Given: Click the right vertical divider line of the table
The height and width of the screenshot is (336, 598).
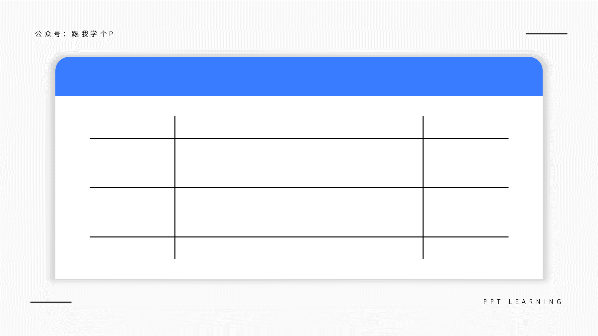Looking at the screenshot, I should click(423, 187).
